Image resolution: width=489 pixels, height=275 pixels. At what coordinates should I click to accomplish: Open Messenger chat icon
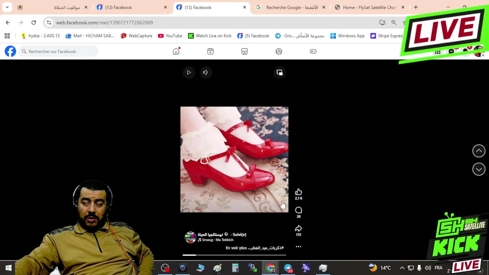(x=451, y=52)
